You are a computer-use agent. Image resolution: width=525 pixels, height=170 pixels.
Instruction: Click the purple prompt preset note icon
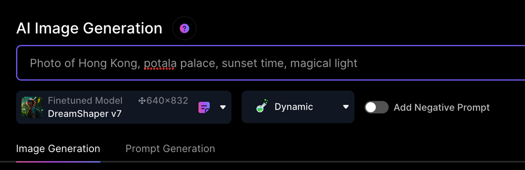204,107
